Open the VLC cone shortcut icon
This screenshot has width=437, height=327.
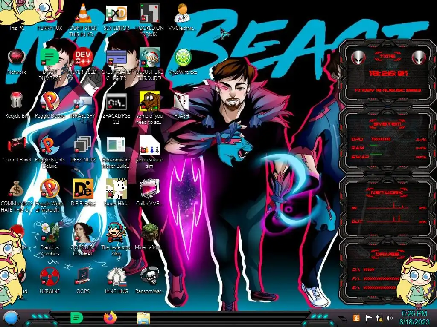pos(83,13)
